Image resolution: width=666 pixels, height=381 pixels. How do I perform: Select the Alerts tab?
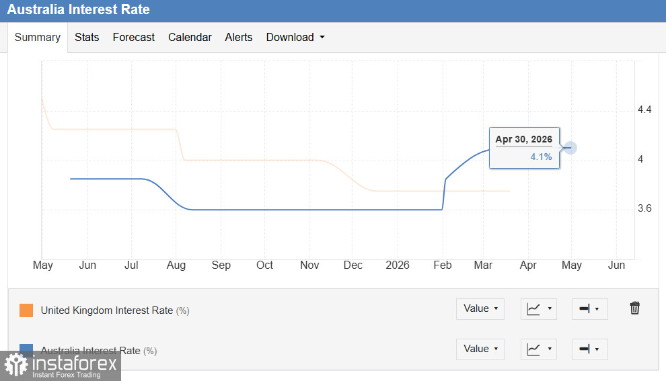(239, 38)
